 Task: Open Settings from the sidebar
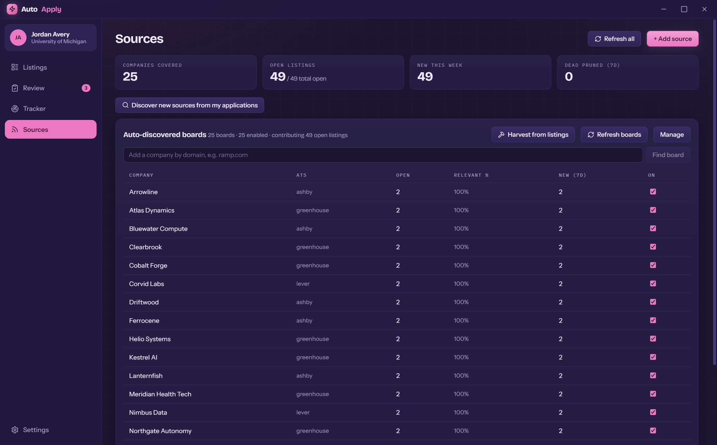point(51,430)
